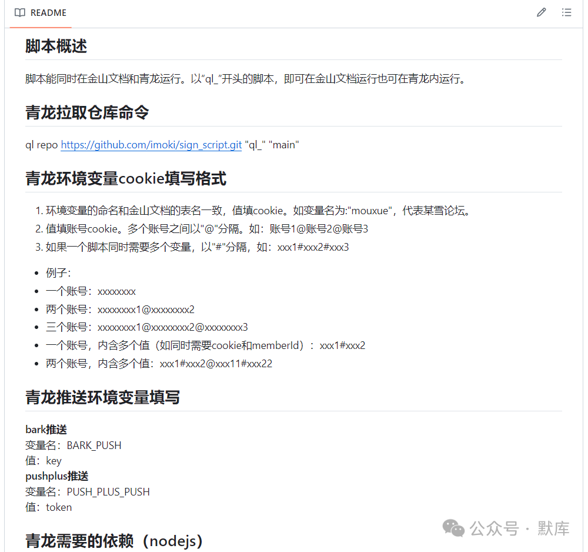Click the heading 脚本概述

pos(56,46)
